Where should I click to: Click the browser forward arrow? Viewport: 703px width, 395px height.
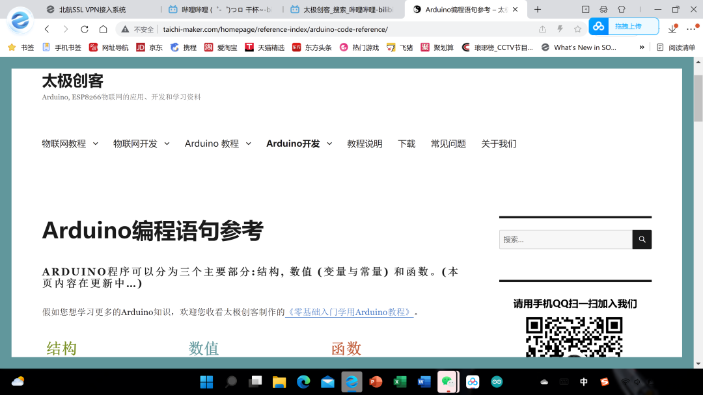(x=66, y=29)
